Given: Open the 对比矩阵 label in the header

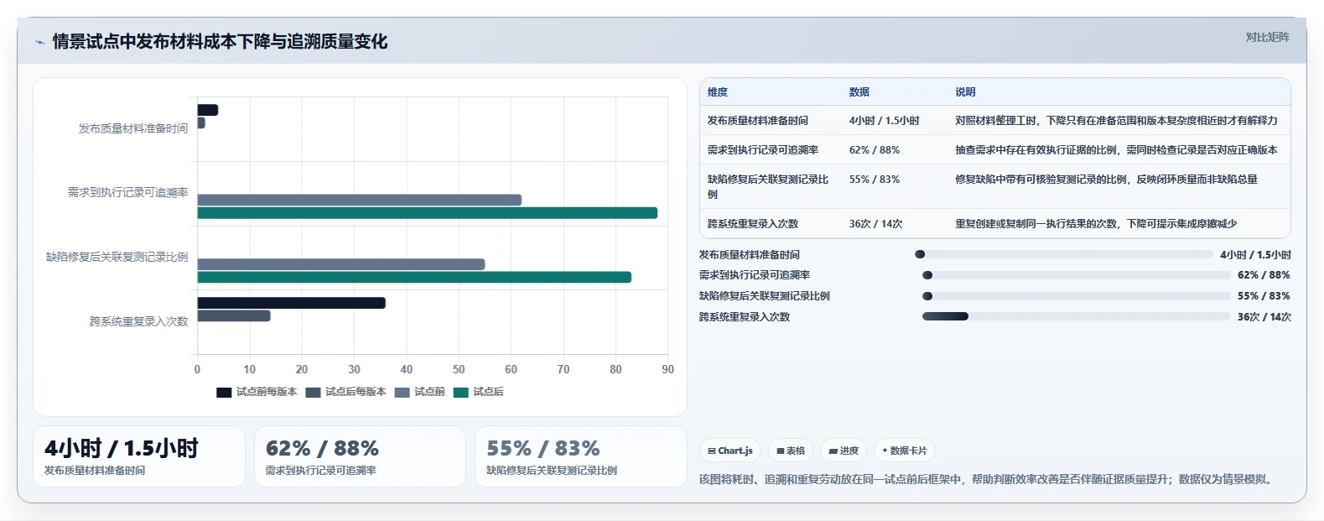Looking at the screenshot, I should [1267, 37].
